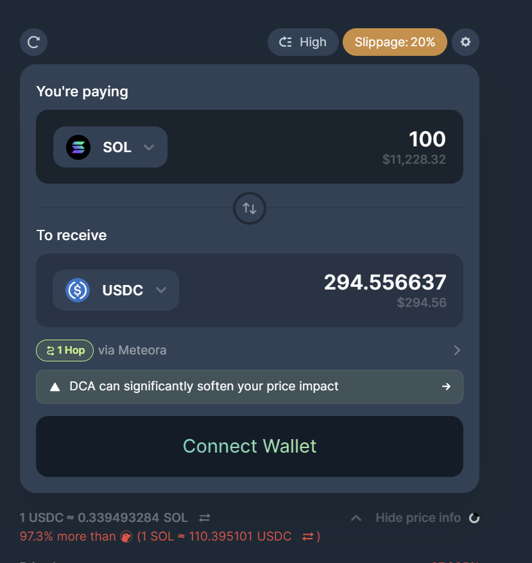Click the loading spinner beside price info
Screen dimensions: 532x563
click(x=474, y=518)
